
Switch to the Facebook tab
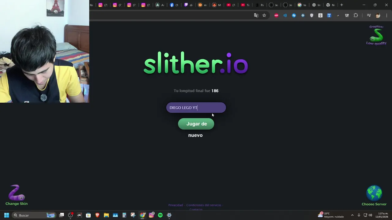(174, 5)
